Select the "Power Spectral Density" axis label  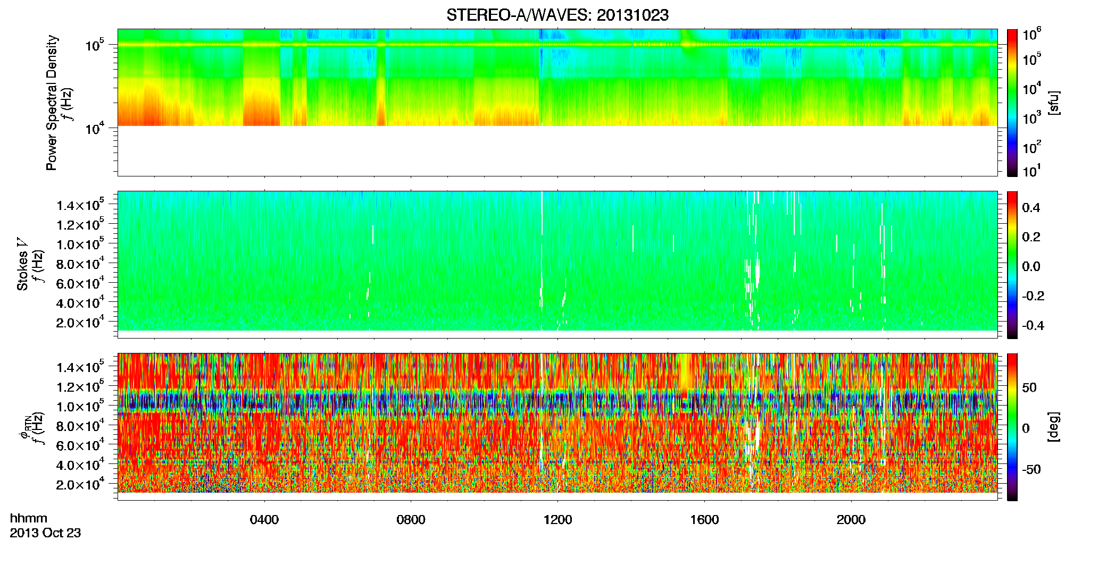52,103
